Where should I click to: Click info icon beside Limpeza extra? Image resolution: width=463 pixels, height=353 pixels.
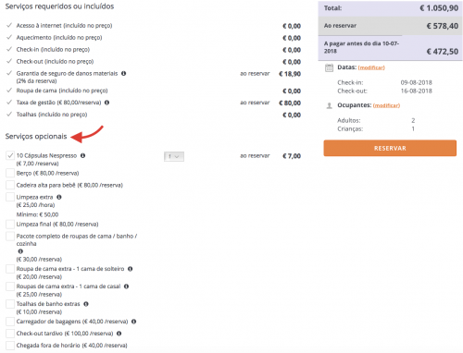tap(59, 197)
